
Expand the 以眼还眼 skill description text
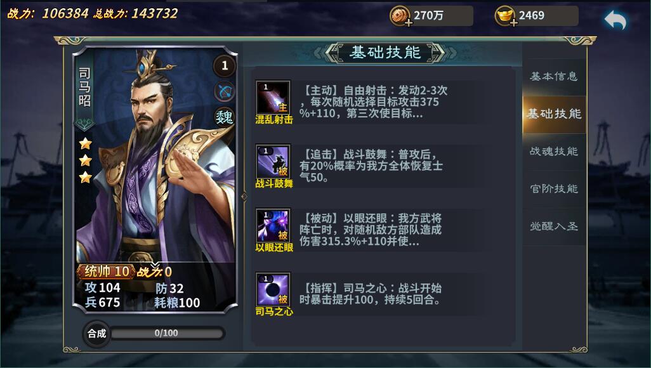(x=371, y=230)
